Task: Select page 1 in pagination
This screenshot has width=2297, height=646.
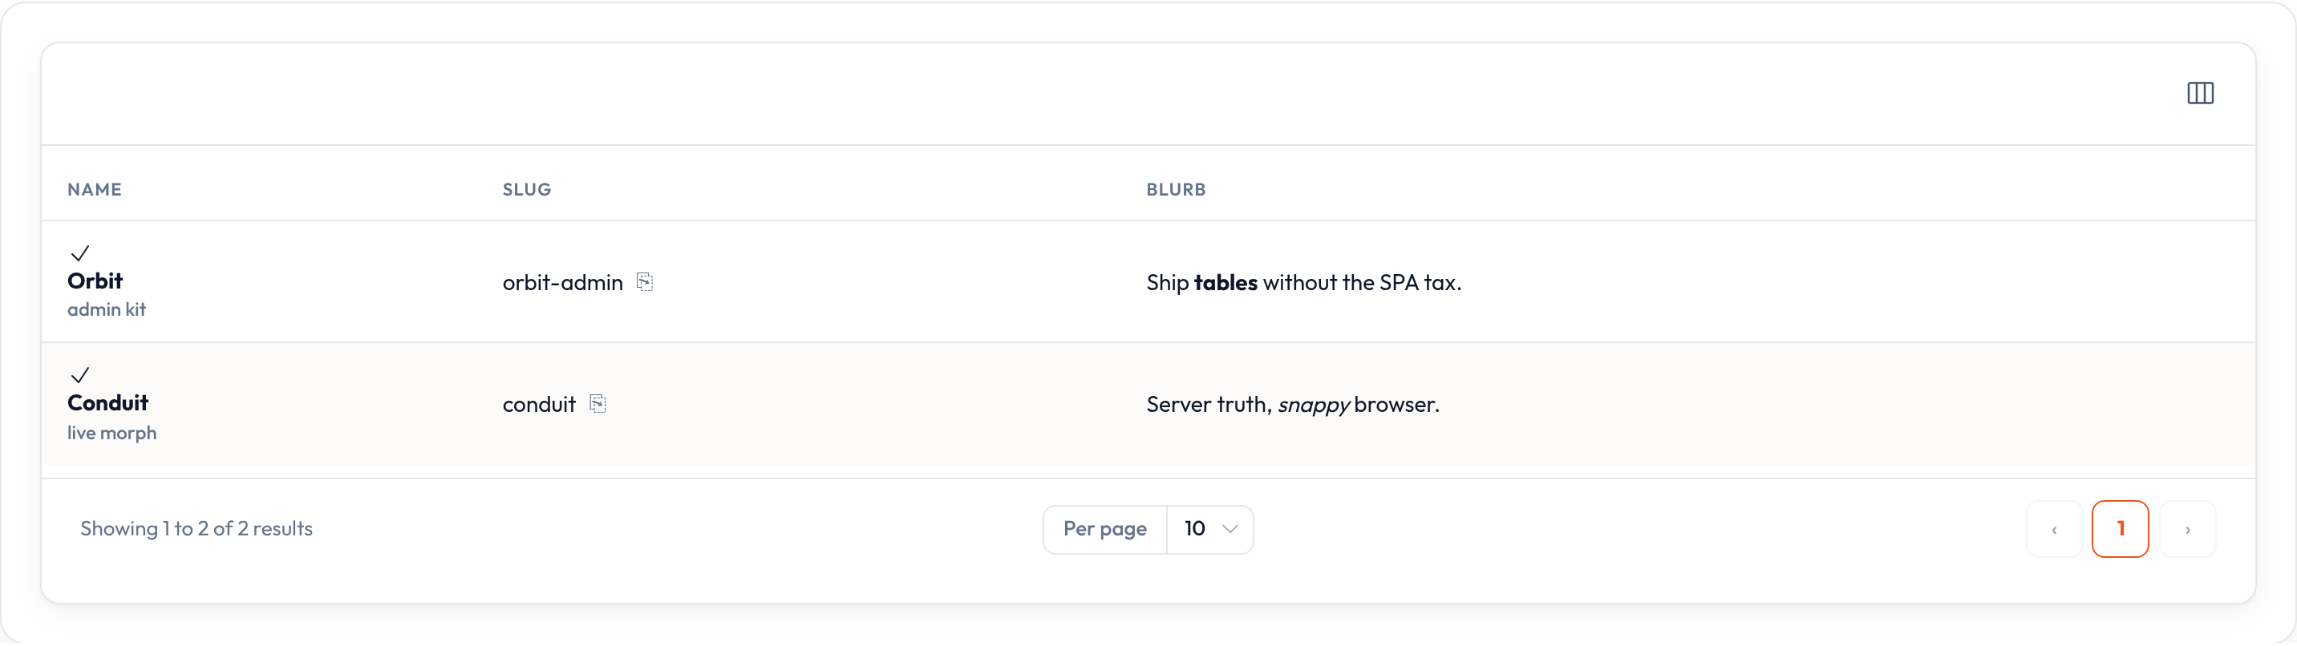Action: pyautogui.click(x=2121, y=530)
